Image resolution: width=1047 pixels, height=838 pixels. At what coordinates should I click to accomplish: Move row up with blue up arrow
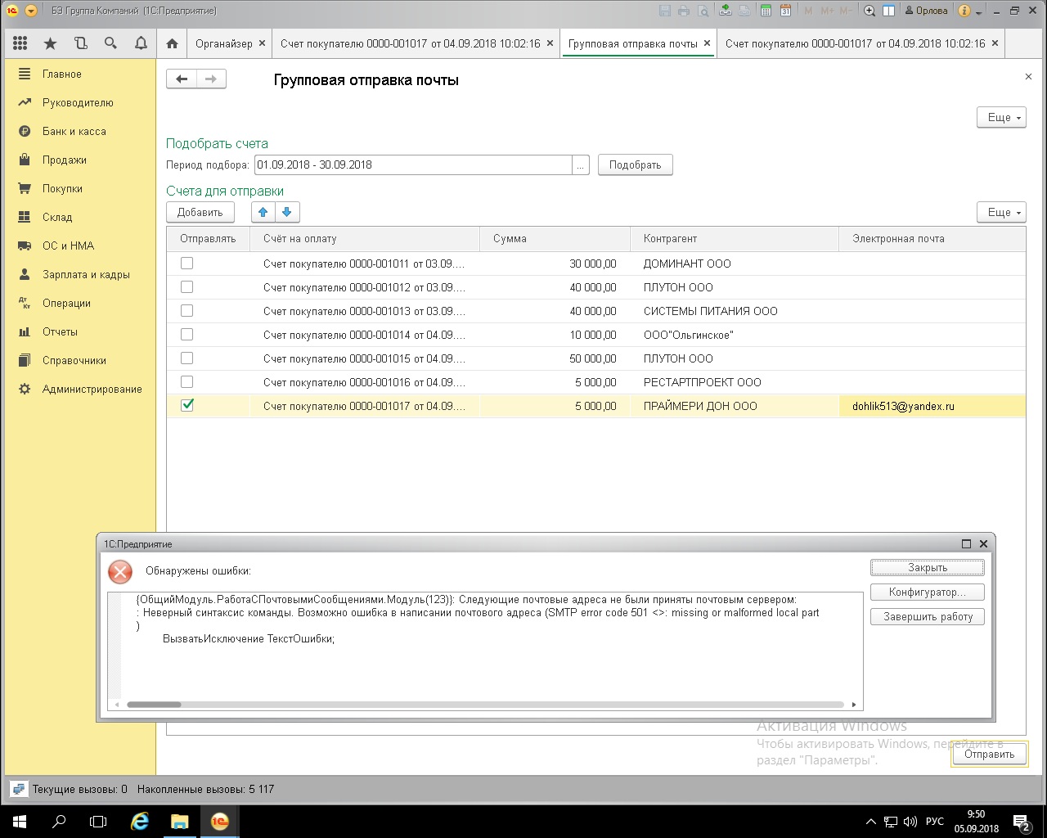coord(263,212)
